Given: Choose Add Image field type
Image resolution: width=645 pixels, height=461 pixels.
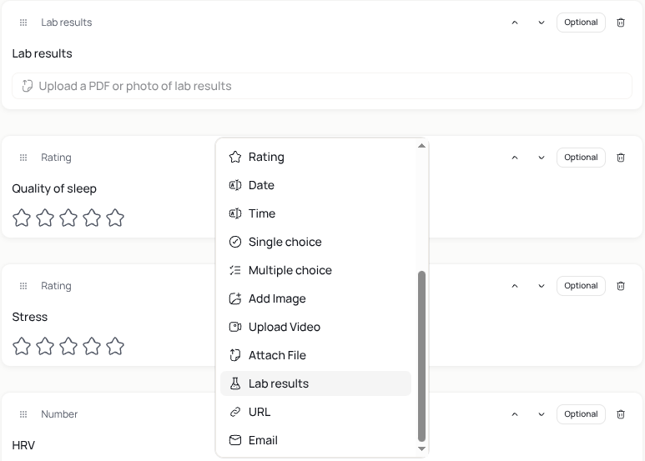Looking at the screenshot, I should click(315, 298).
